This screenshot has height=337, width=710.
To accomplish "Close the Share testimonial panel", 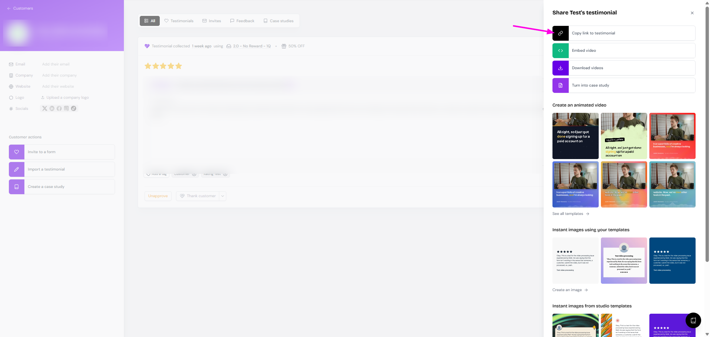I will [692, 13].
